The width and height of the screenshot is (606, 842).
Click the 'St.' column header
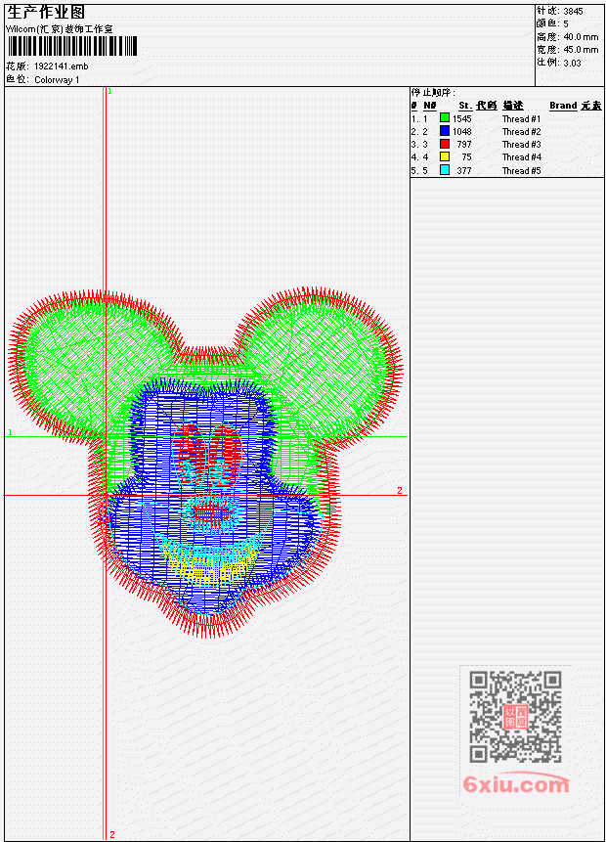[x=465, y=106]
